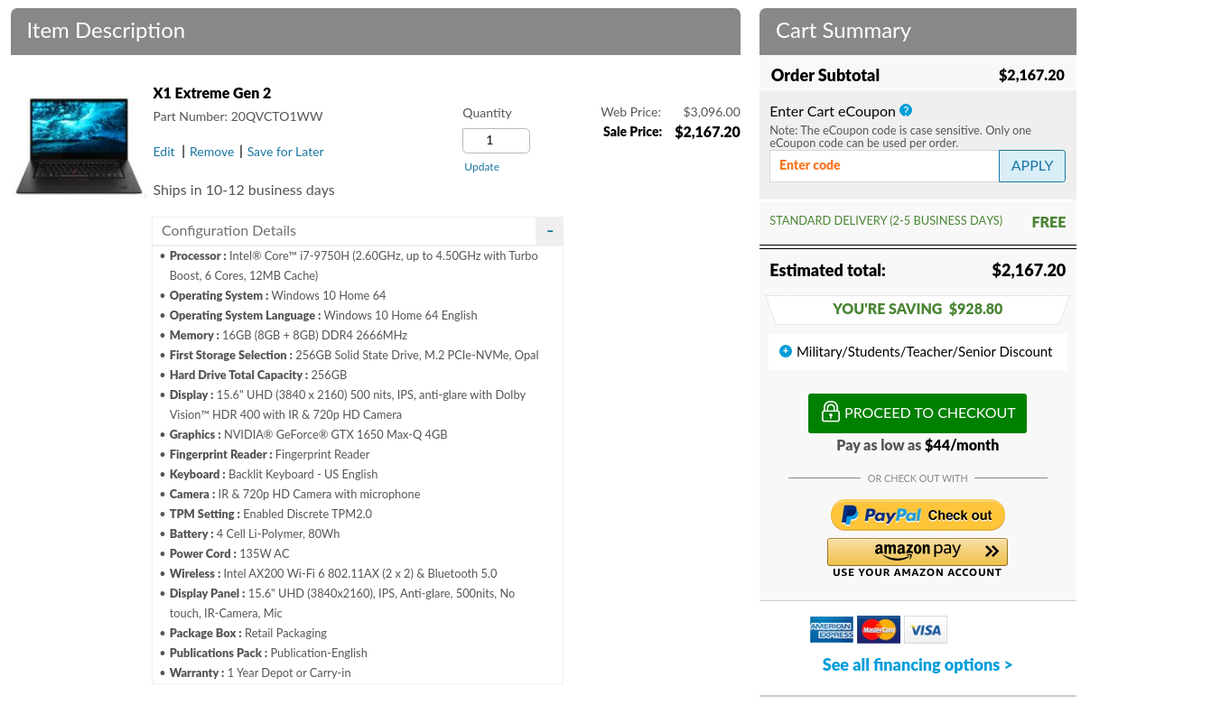Pay using the Amazon Pay button

pos(917,551)
